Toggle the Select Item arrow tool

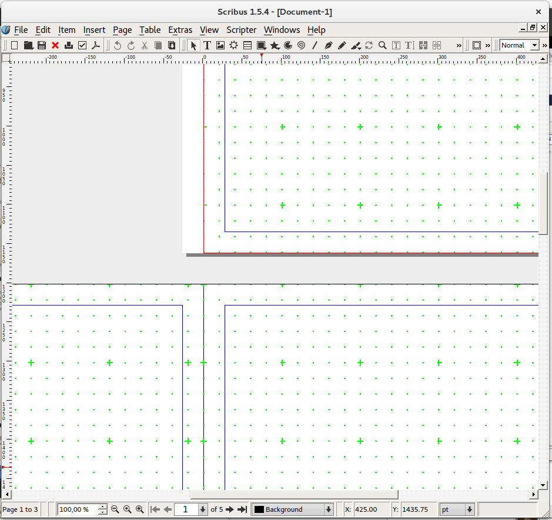tap(193, 45)
